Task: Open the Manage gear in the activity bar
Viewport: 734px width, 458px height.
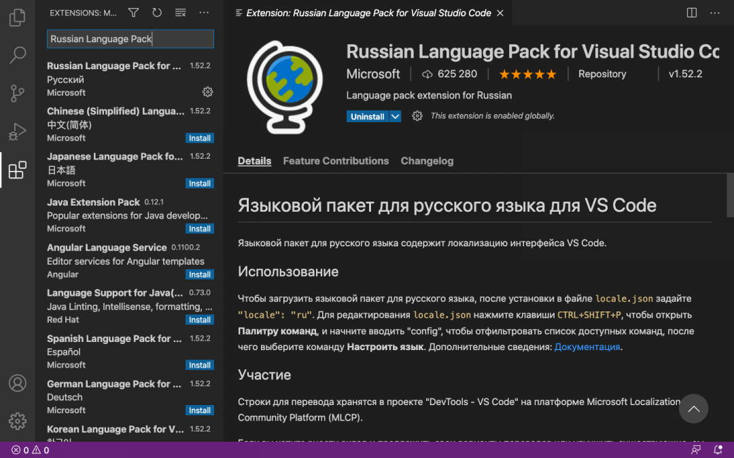Action: tap(18, 421)
